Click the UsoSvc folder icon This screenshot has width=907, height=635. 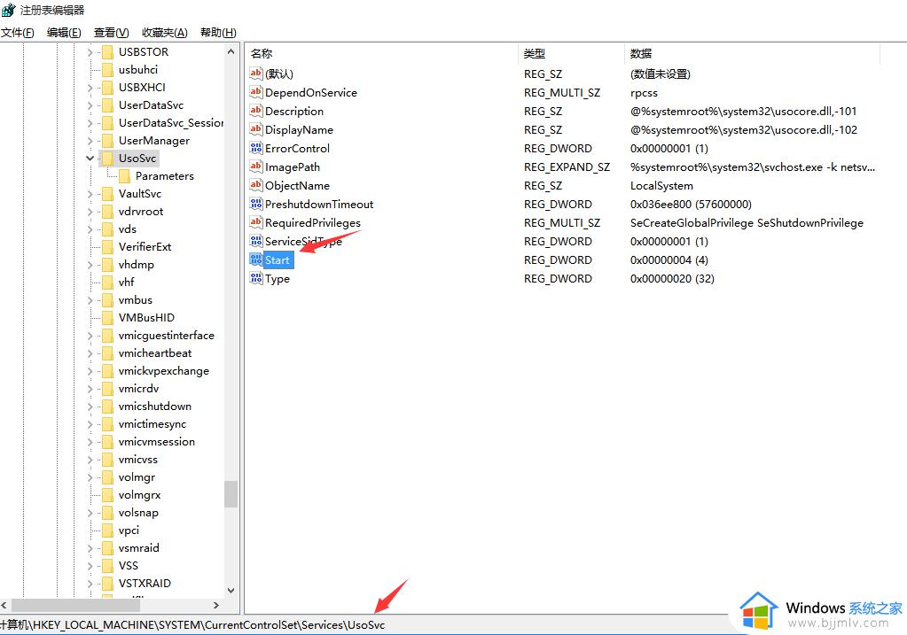(x=107, y=159)
